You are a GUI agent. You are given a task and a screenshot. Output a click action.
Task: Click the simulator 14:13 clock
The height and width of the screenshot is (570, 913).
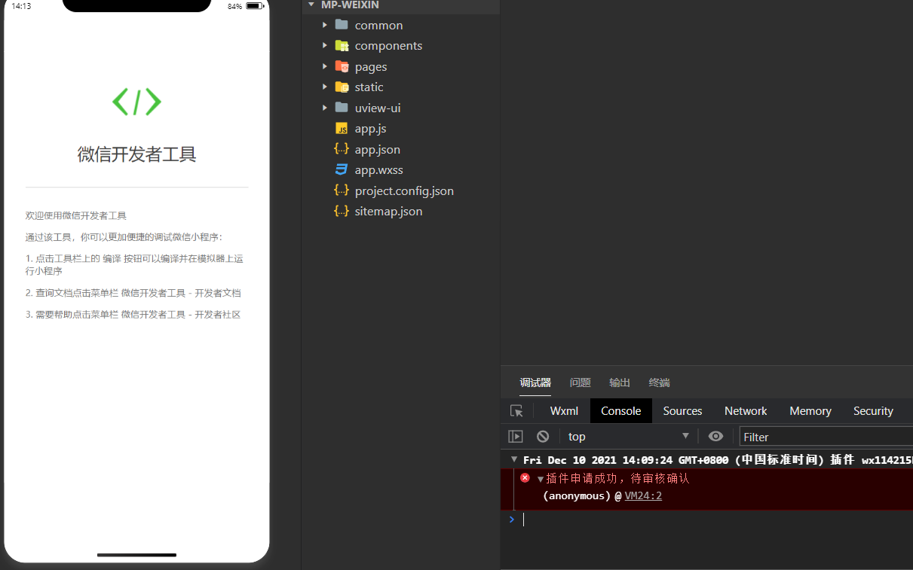tap(21, 6)
